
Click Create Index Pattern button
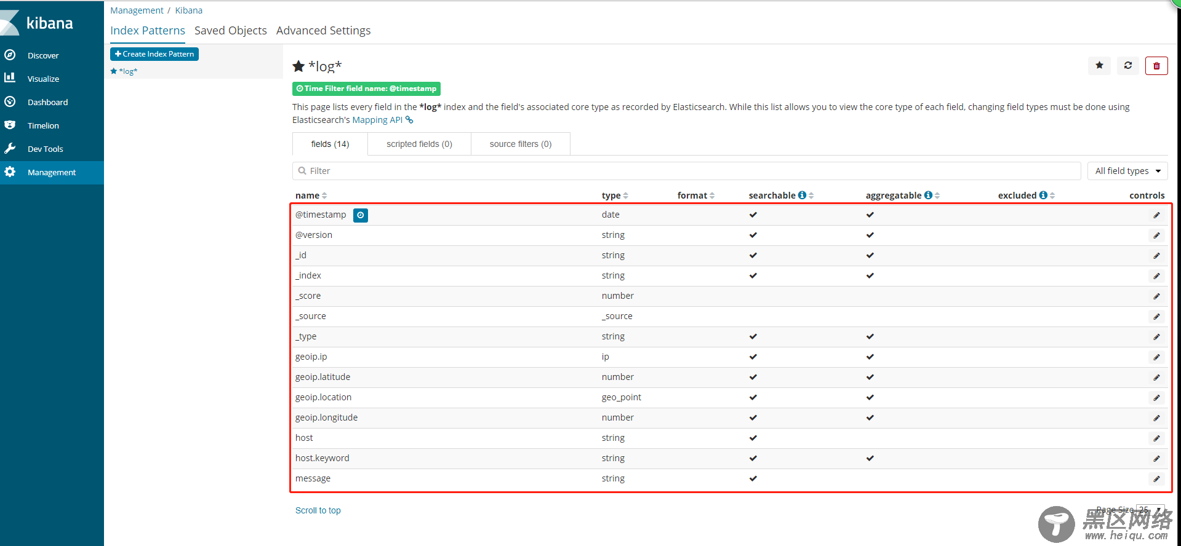pyautogui.click(x=154, y=54)
